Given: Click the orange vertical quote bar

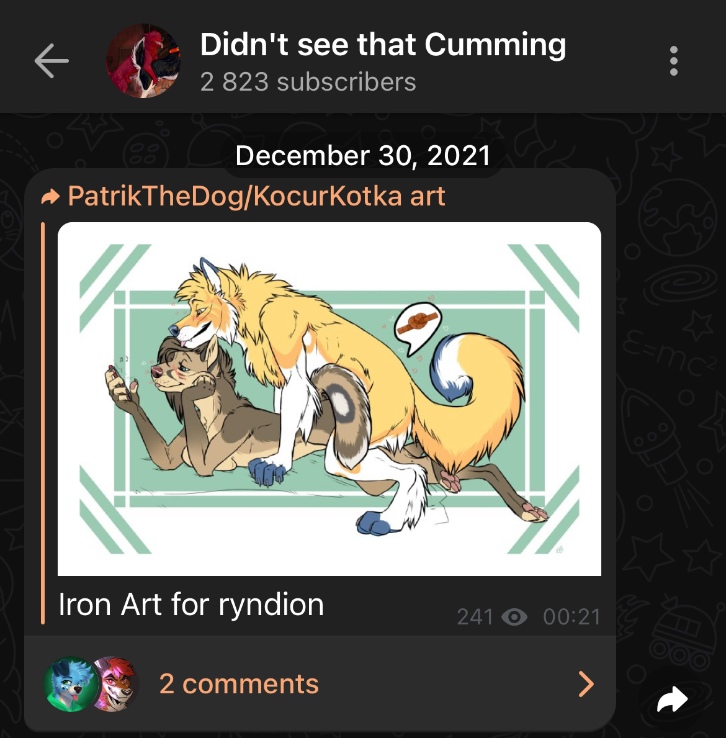Looking at the screenshot, I should 43,423.
